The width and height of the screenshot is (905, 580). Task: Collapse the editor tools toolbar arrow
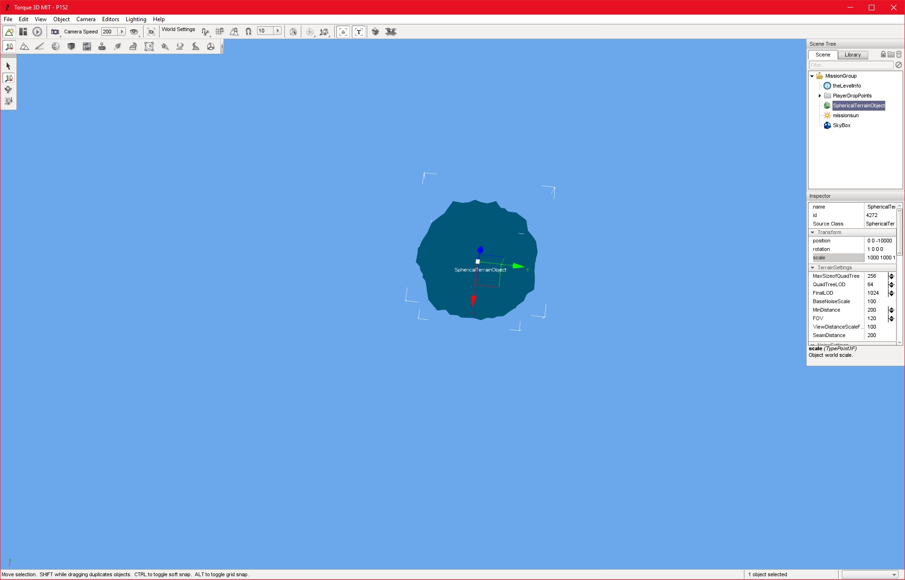coord(222,46)
